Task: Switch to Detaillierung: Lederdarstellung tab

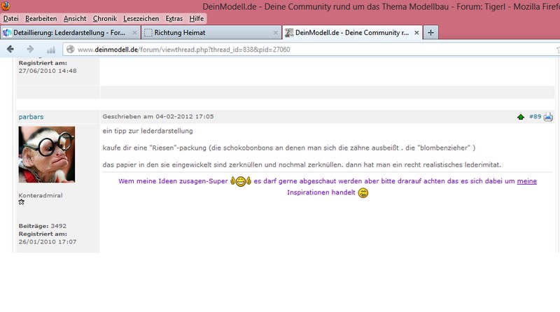Action: point(70,32)
